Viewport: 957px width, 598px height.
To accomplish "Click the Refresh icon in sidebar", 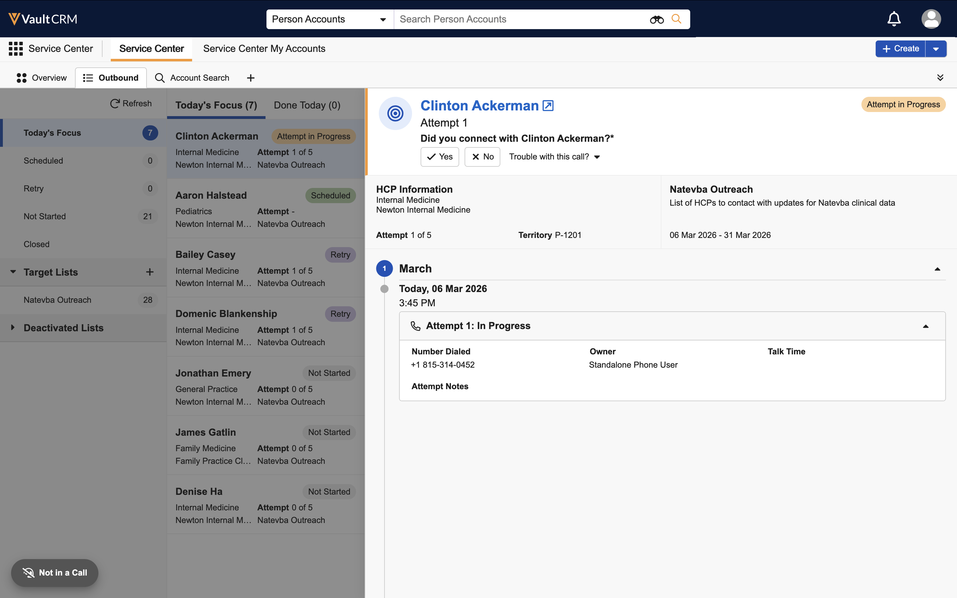I will pos(115,104).
